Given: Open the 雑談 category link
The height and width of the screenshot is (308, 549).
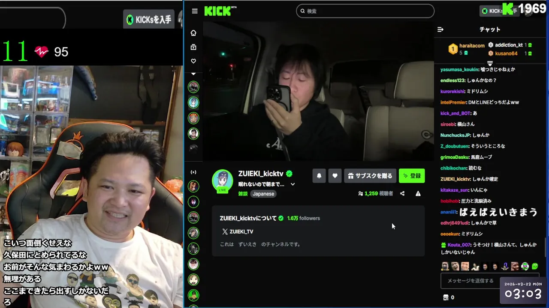Looking at the screenshot, I should (x=243, y=194).
